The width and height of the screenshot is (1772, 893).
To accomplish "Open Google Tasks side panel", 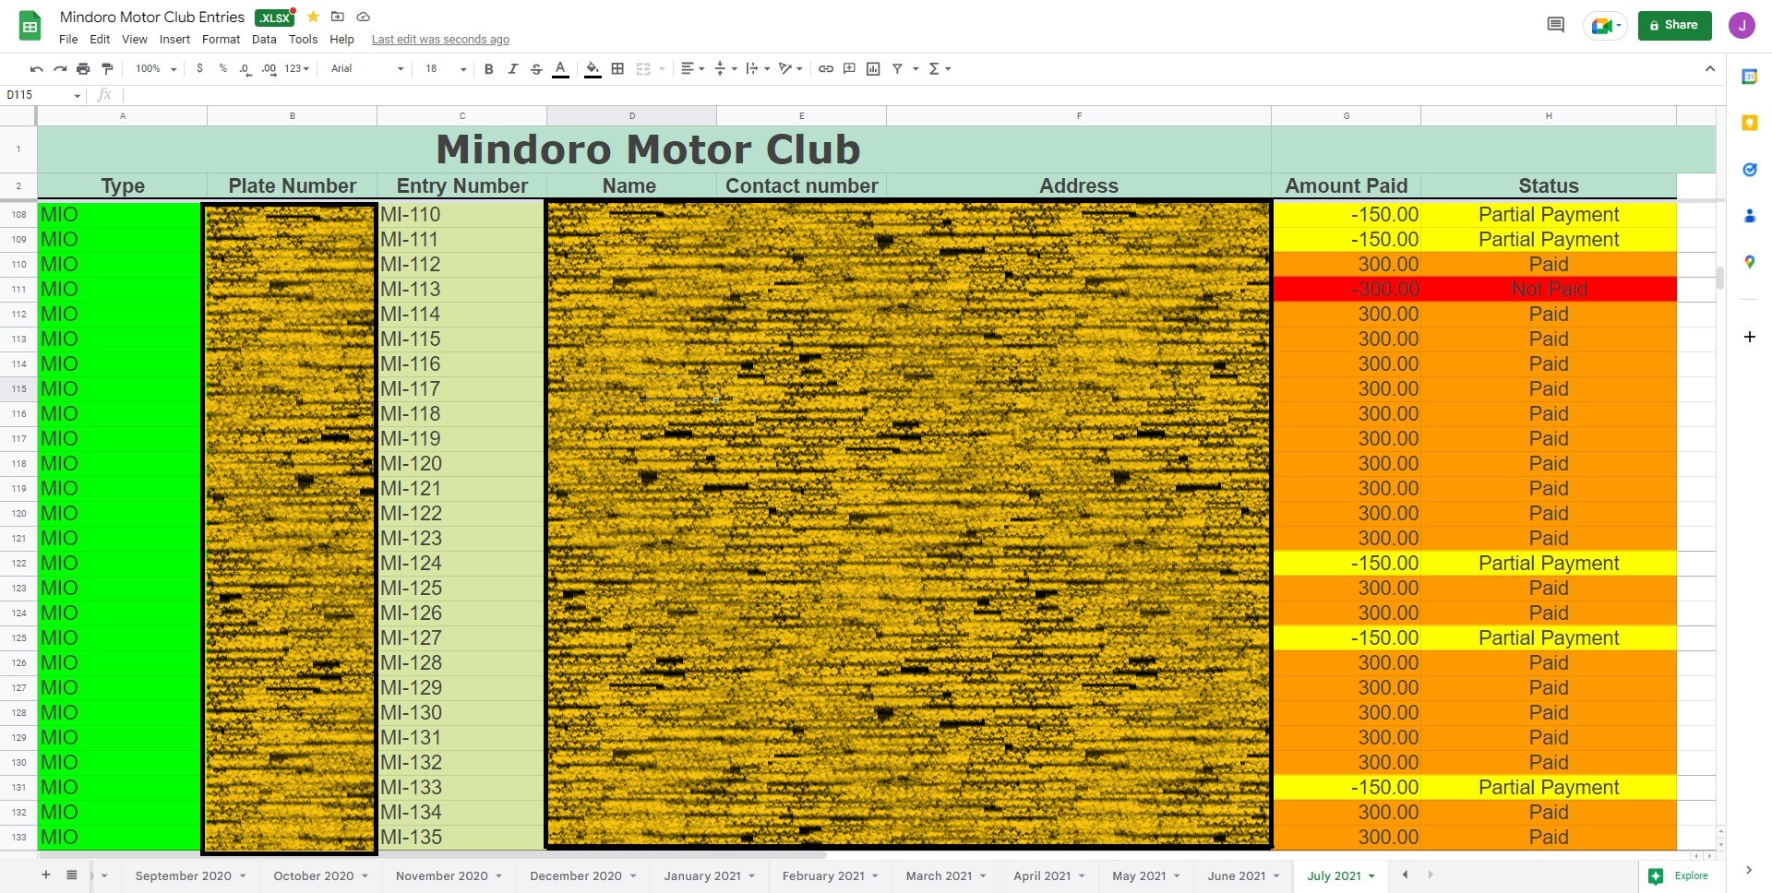I will (x=1749, y=170).
